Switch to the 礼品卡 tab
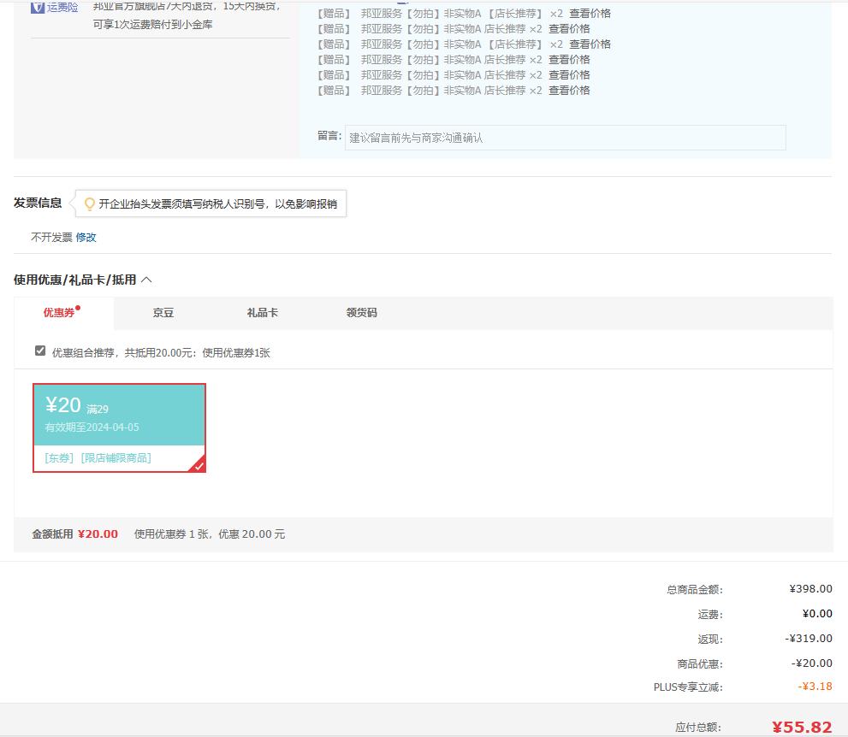 (262, 313)
